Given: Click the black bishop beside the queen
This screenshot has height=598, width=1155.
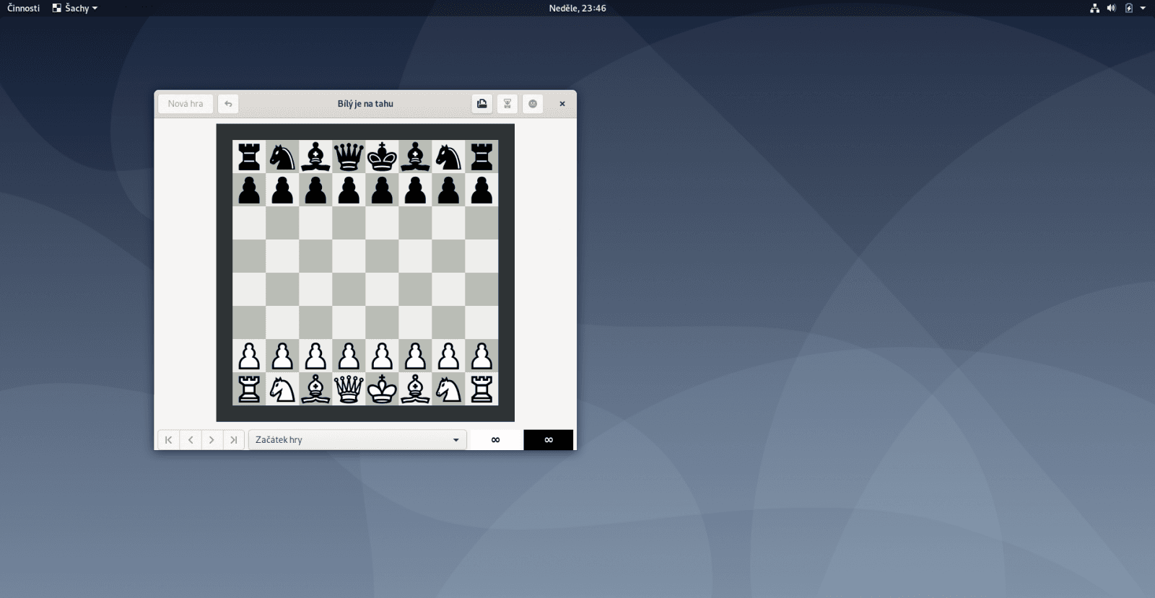Looking at the screenshot, I should click(x=315, y=157).
